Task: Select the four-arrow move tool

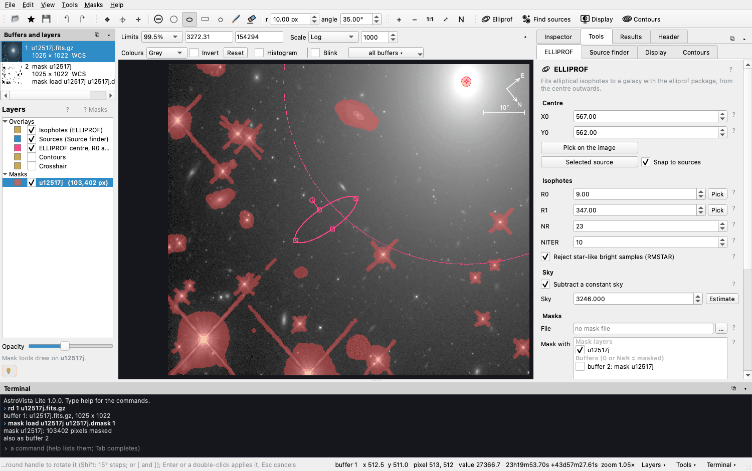Action: click(x=107, y=20)
